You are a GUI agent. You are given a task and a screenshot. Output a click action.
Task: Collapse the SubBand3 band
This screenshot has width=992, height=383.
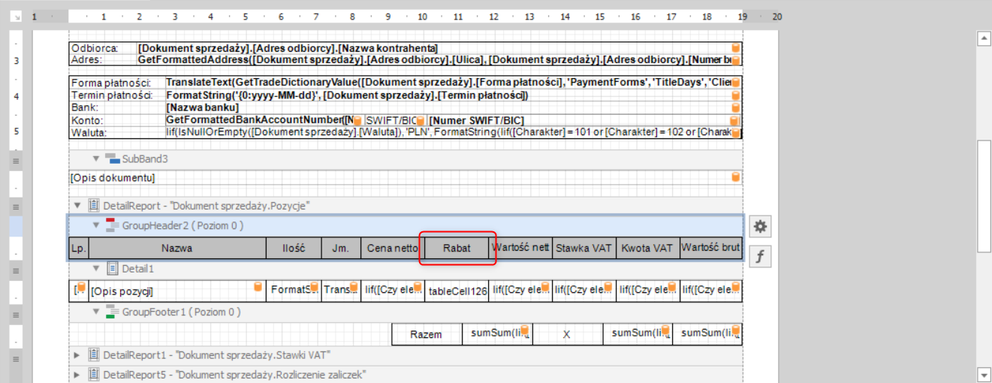tap(96, 158)
